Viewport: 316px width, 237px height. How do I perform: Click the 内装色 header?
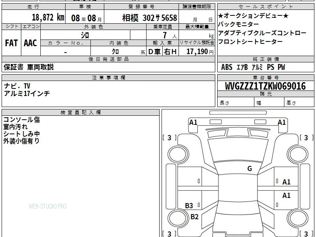tap(118, 43)
